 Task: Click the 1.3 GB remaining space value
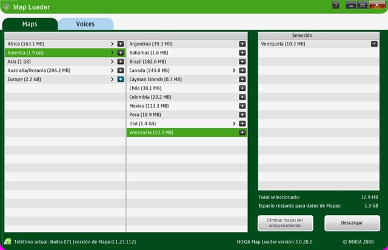[x=372, y=206]
